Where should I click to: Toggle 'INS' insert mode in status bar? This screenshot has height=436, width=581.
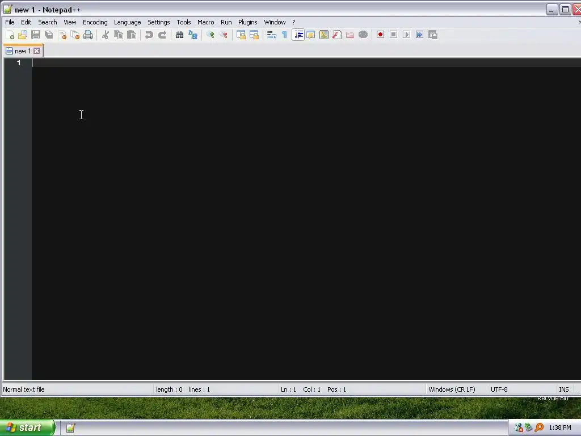[563, 389]
